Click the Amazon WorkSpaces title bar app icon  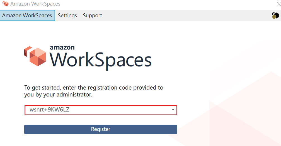click(x=5, y=4)
